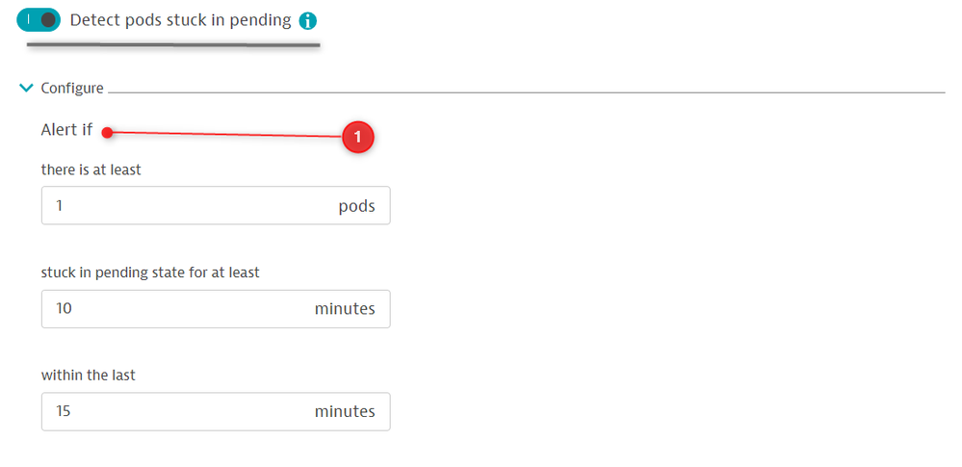962x467 pixels.
Task: Click the red annotation badge numbered 1
Action: (x=357, y=138)
